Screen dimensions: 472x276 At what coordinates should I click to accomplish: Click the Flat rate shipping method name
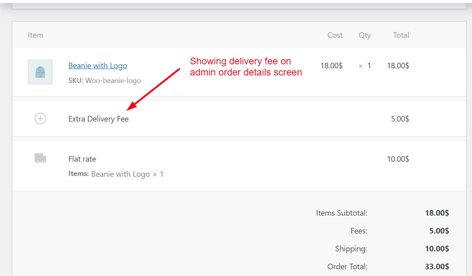(82, 159)
